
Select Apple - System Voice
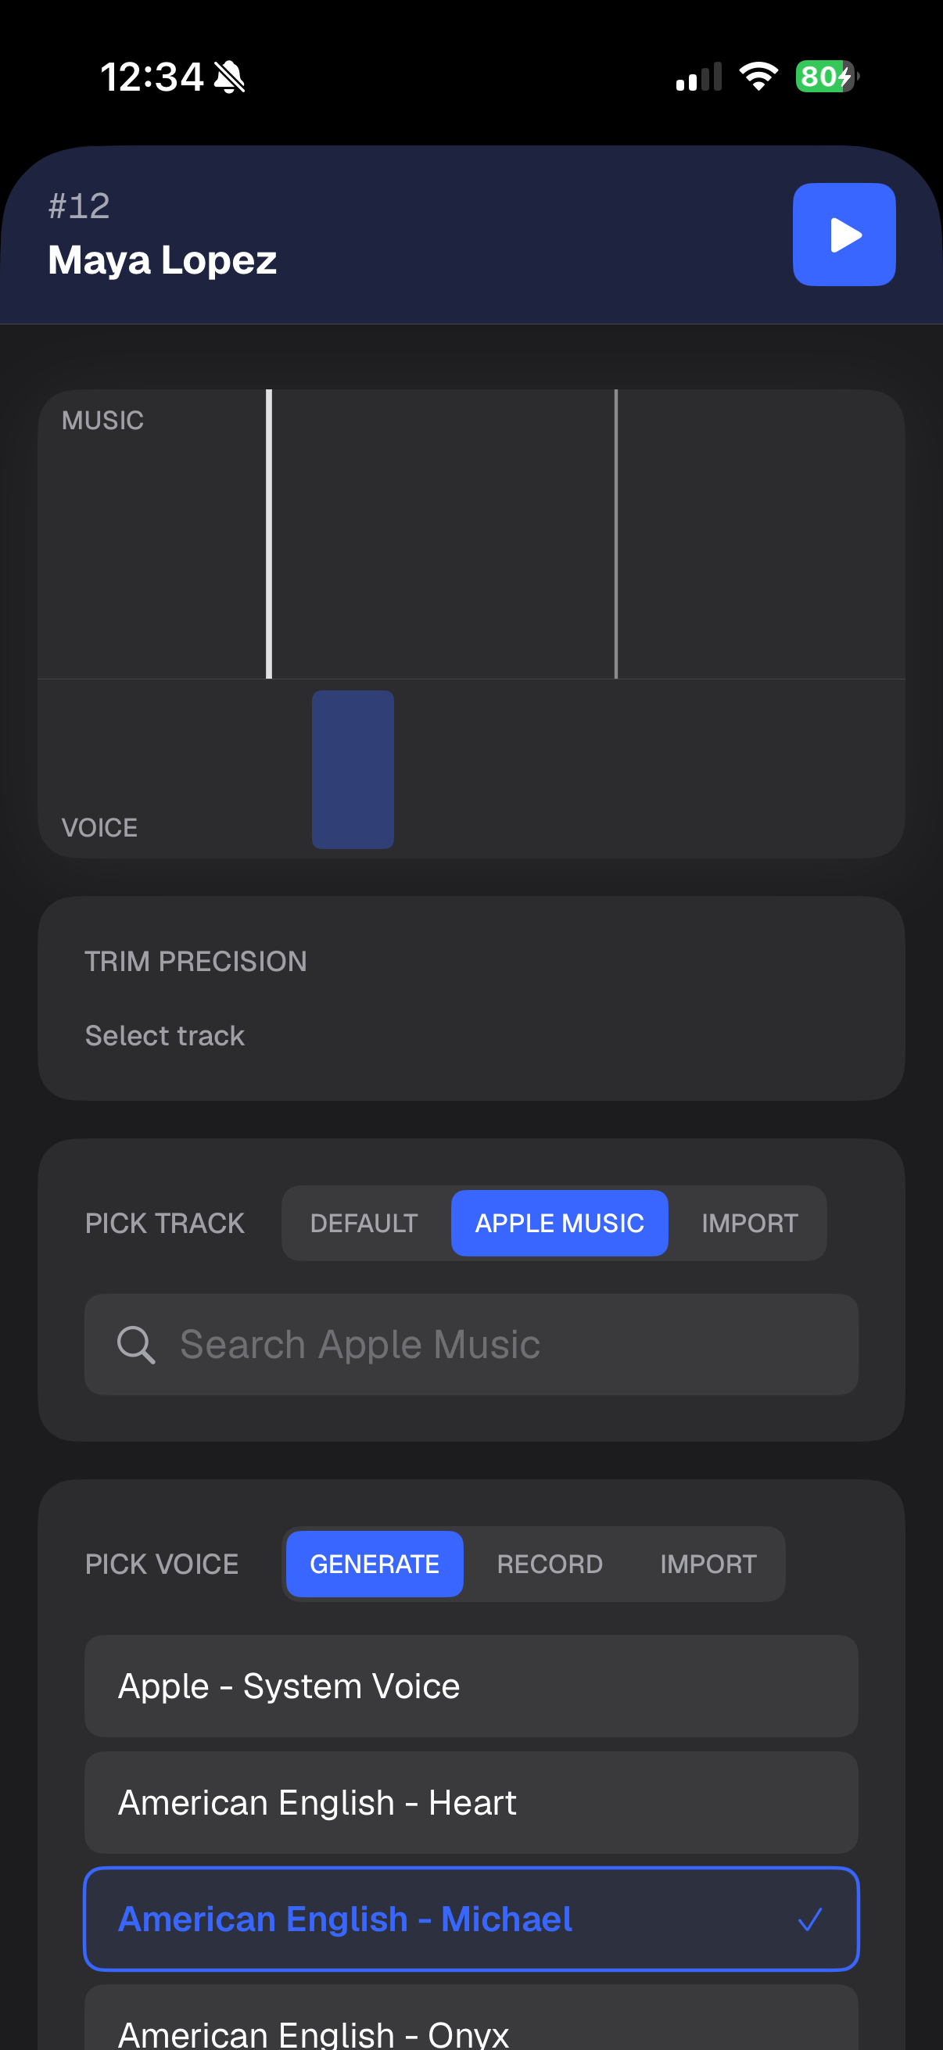click(x=471, y=1686)
